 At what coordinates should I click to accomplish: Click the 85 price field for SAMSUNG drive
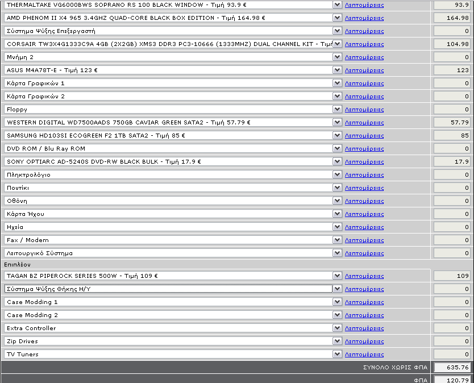coord(452,135)
